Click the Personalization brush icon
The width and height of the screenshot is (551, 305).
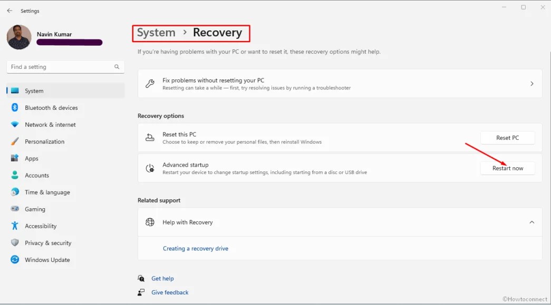coord(14,141)
